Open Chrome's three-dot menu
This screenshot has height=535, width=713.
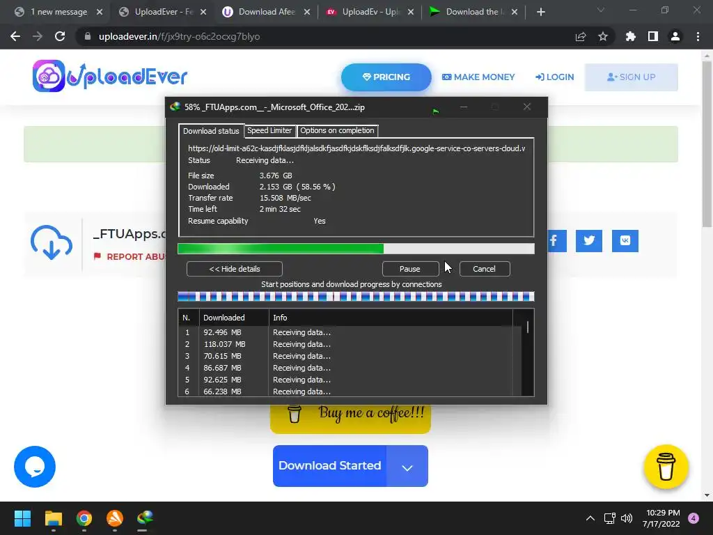pos(698,36)
